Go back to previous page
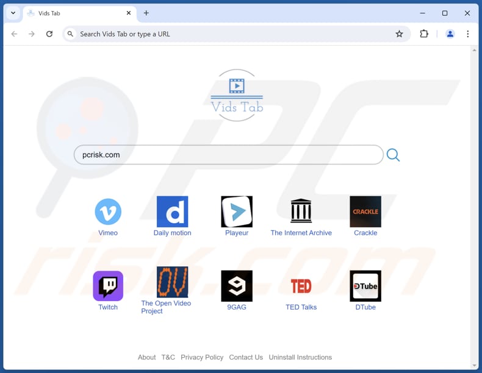The image size is (482, 373). click(x=14, y=34)
